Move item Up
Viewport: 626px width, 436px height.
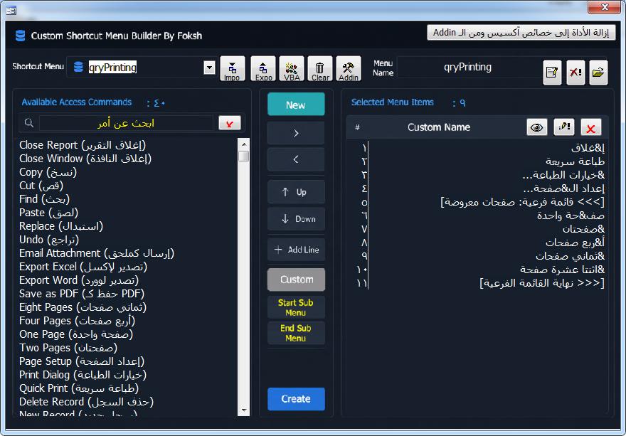click(296, 192)
